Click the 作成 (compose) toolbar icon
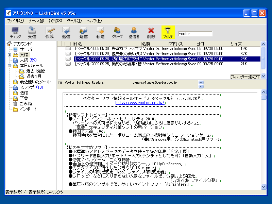 coord(49,32)
